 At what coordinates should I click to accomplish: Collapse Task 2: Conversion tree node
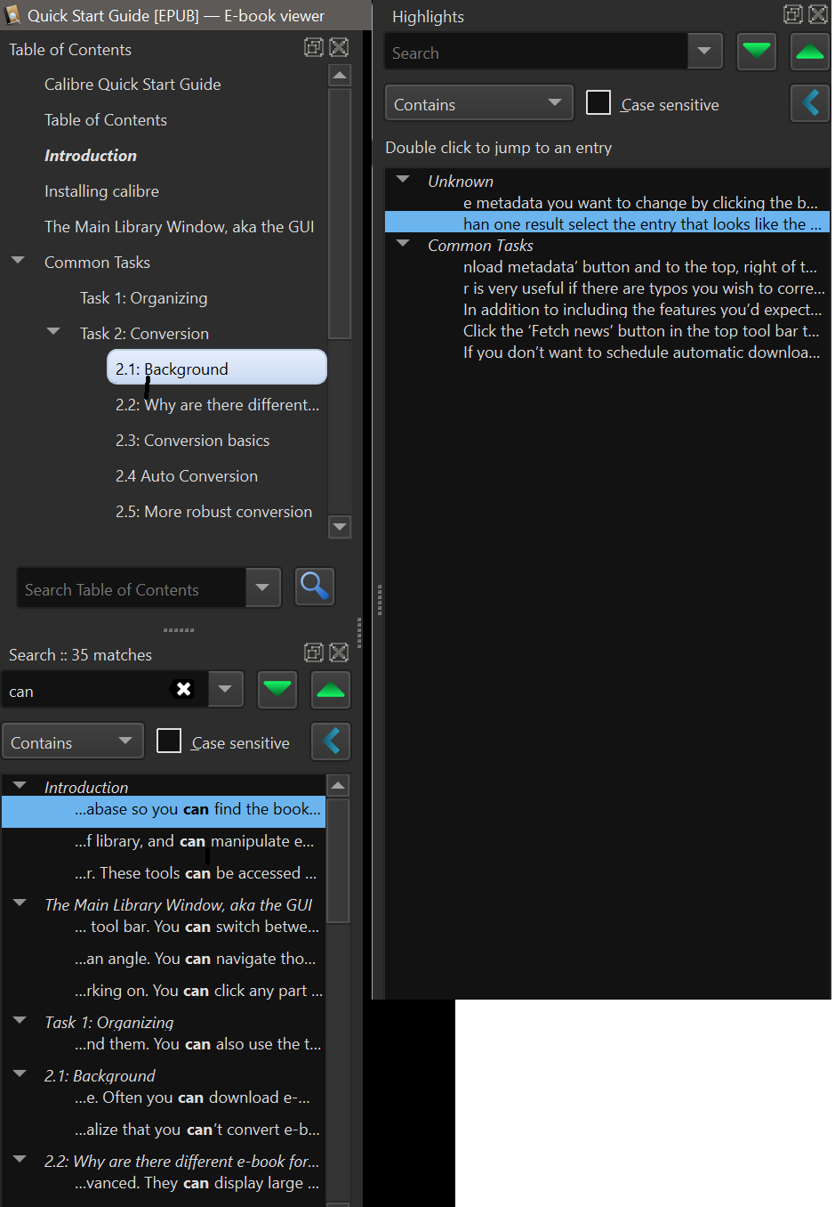click(x=53, y=332)
